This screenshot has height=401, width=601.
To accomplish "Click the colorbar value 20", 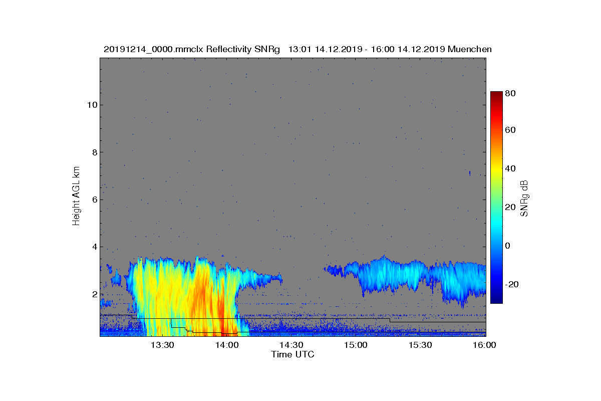I will tap(511, 207).
